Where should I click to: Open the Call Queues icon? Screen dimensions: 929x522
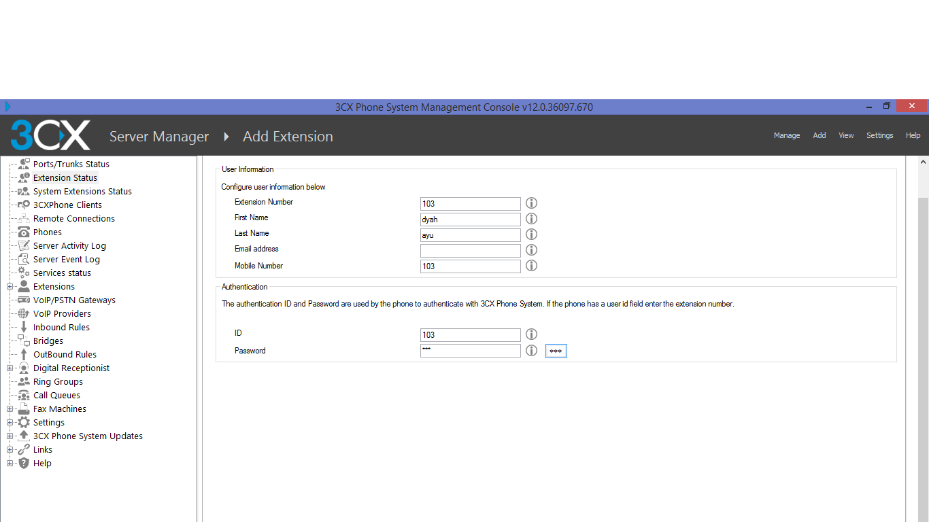coord(24,395)
